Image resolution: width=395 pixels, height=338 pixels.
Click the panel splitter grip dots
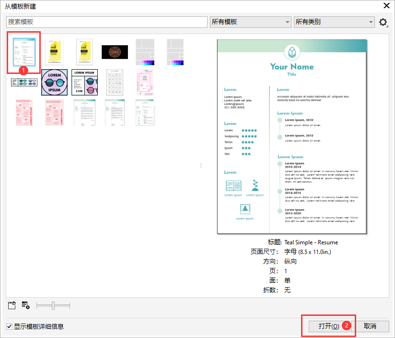pyautogui.click(x=201, y=166)
